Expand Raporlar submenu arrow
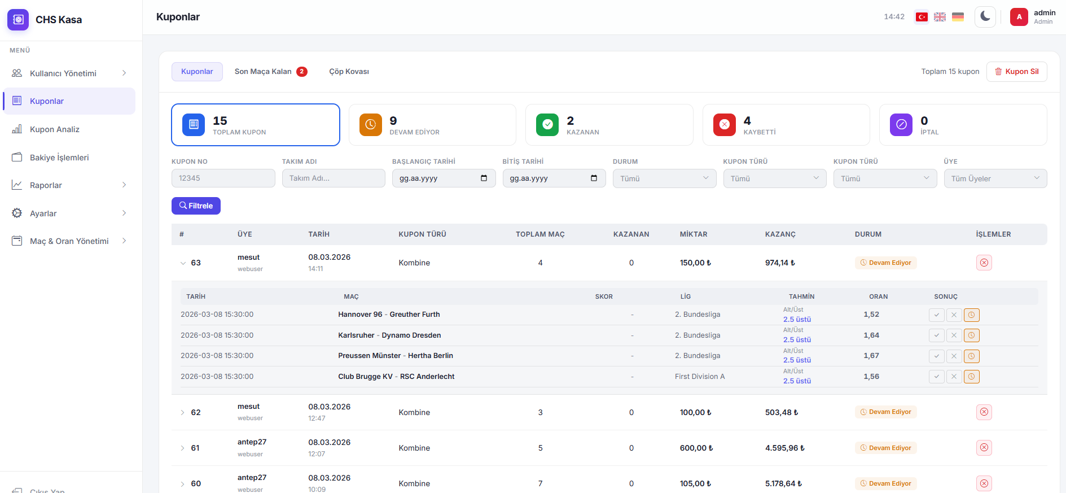This screenshot has height=493, width=1066. tap(124, 185)
